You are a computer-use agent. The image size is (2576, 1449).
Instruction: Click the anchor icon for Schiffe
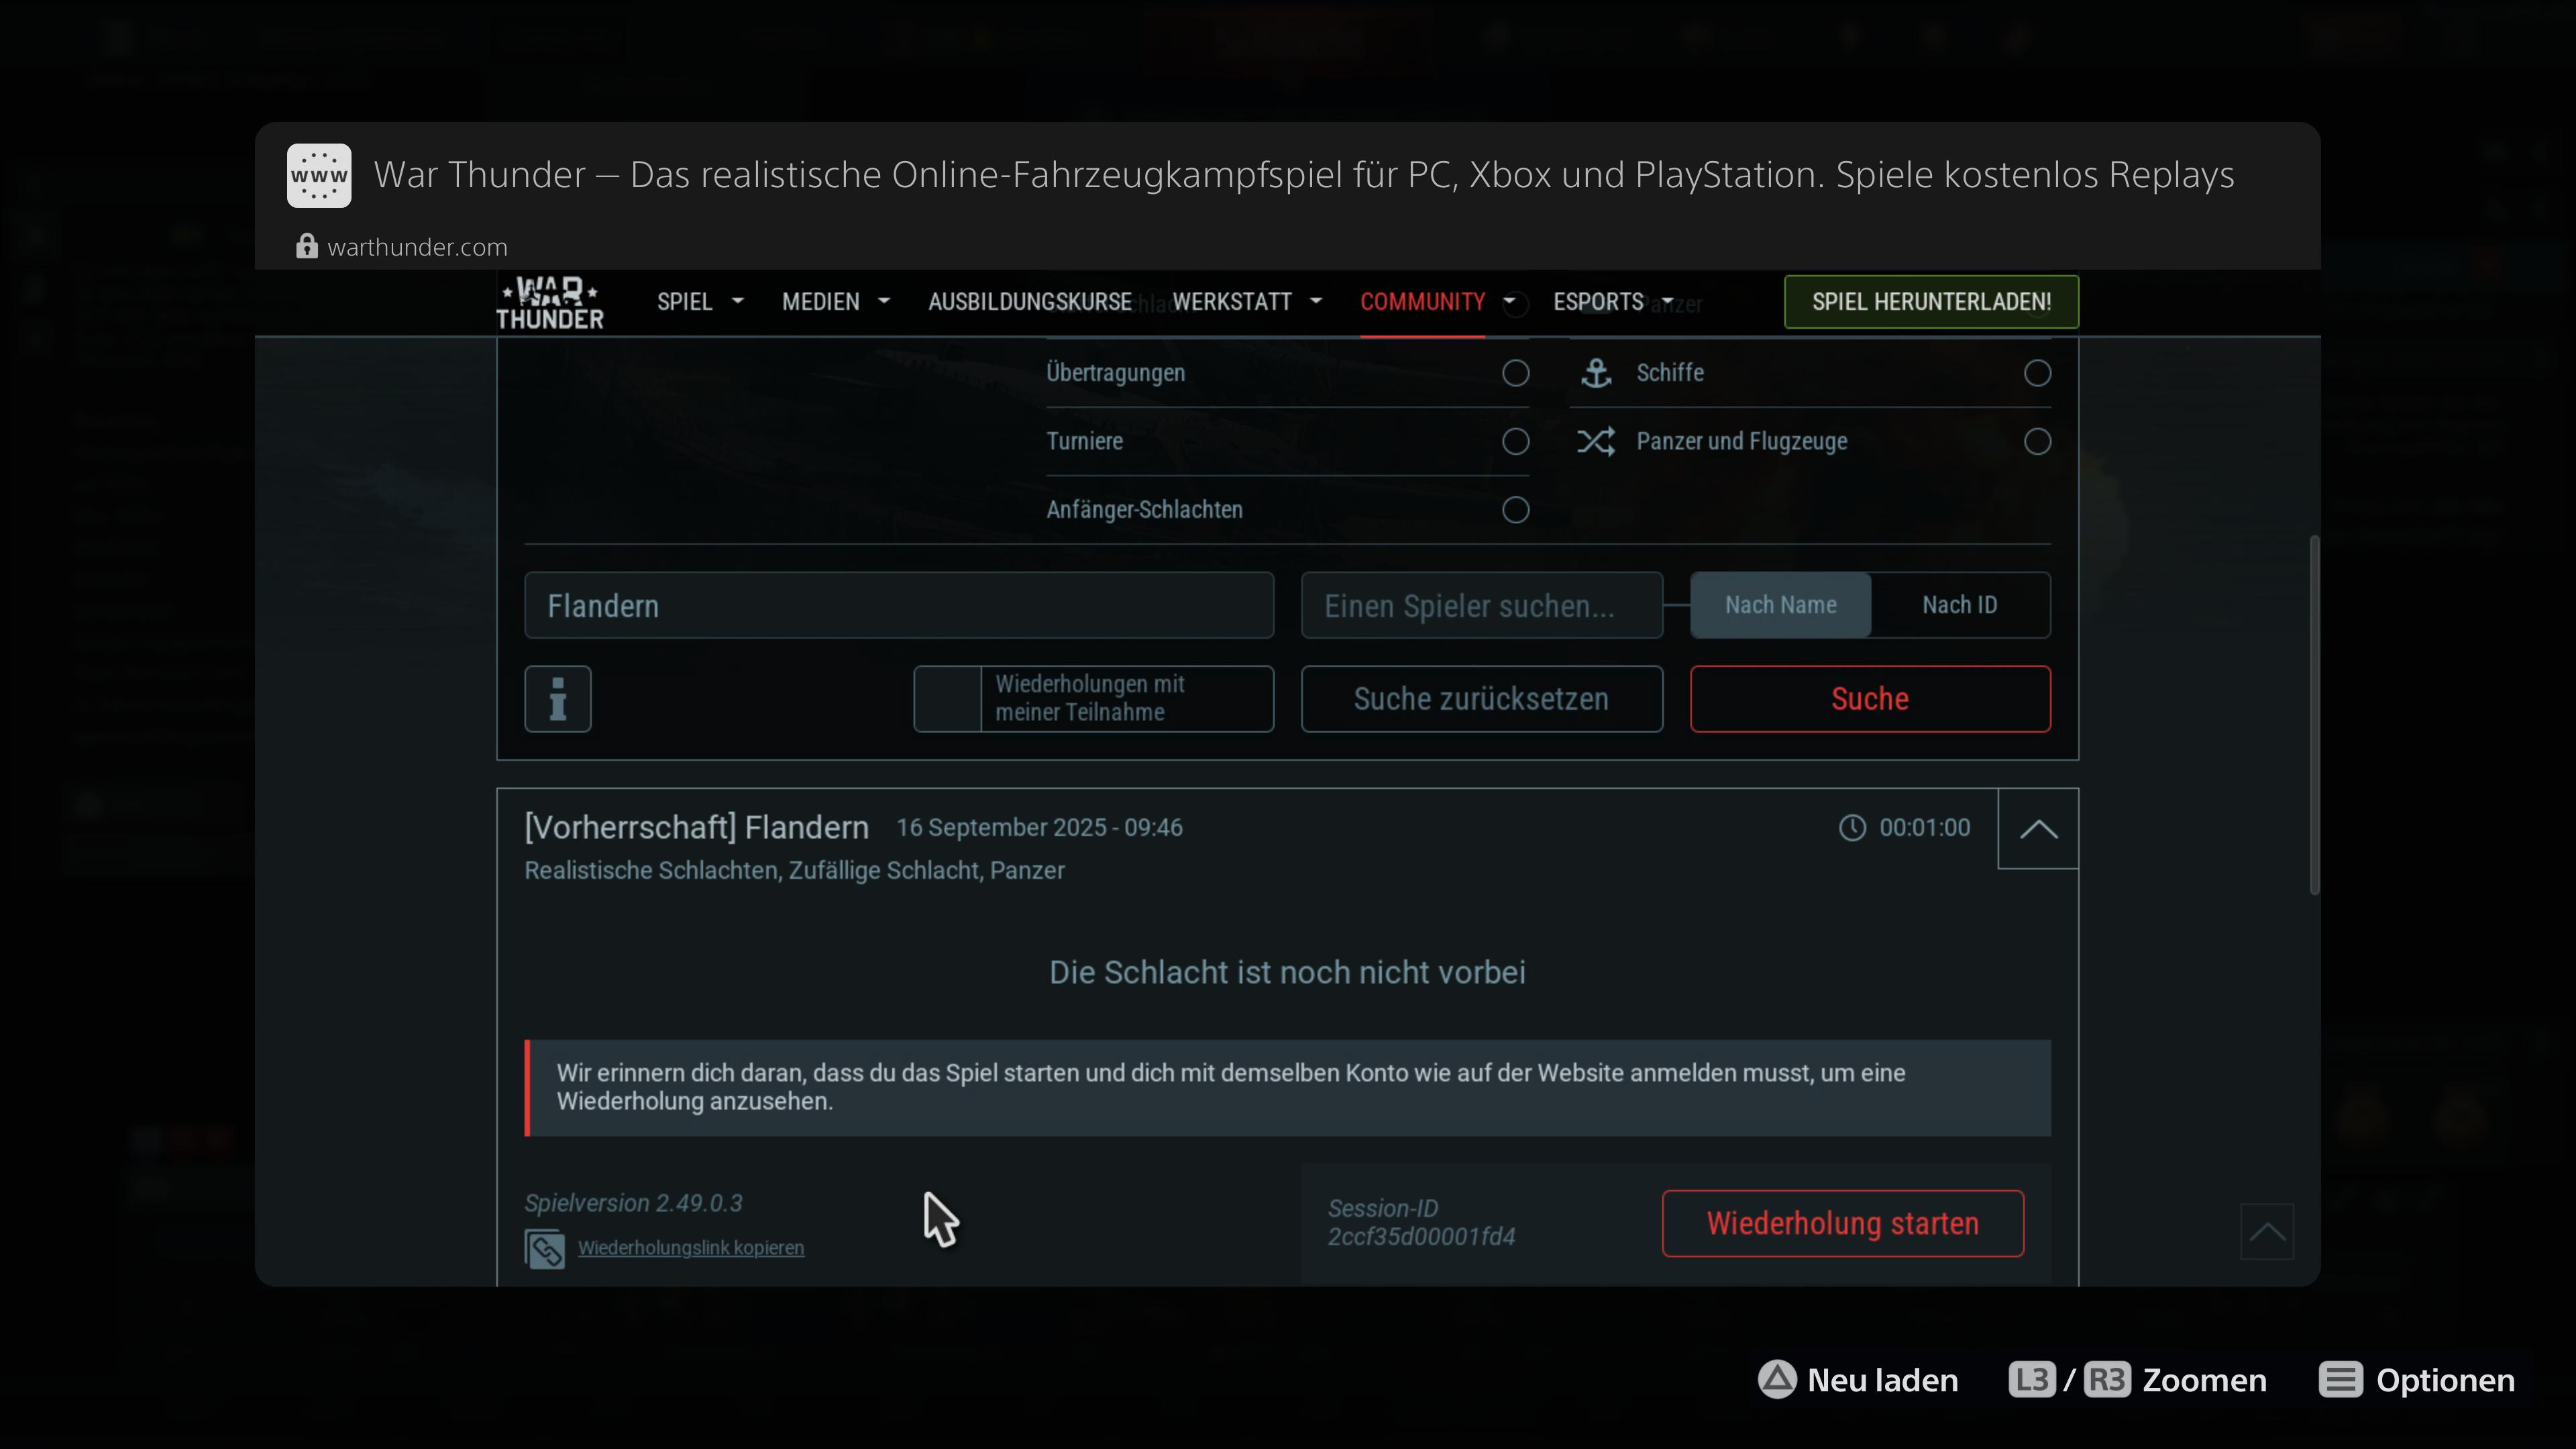(x=1596, y=373)
